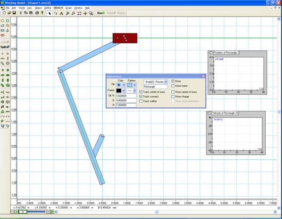Open the Script menu
Viewport: 282px width, 219px height.
point(68,8)
